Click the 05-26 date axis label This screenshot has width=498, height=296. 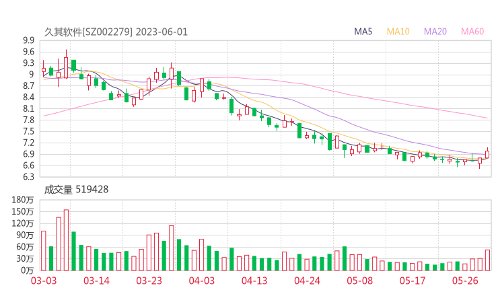click(465, 281)
